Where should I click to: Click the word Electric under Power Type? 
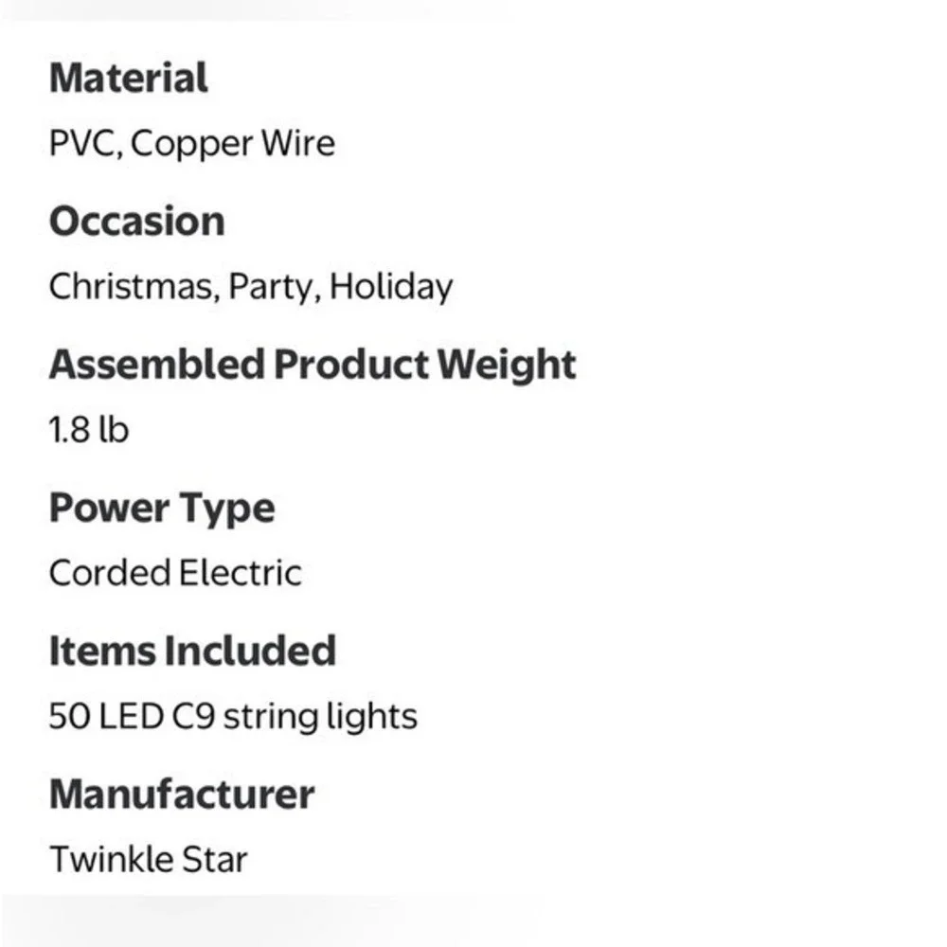[241, 573]
